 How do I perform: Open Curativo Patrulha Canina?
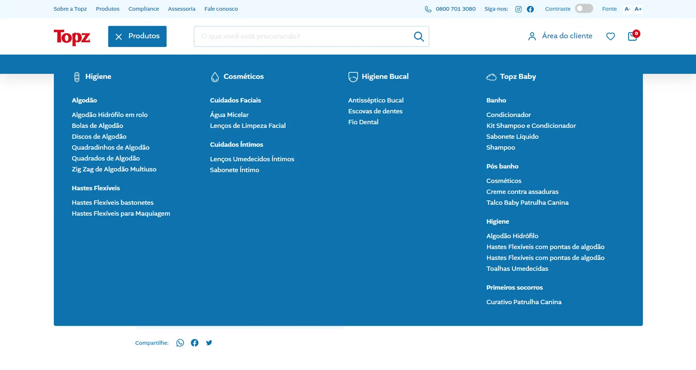coord(524,302)
